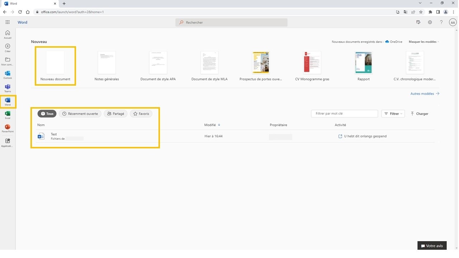
Task: Focus the Rechercher search box
Action: (x=231, y=22)
